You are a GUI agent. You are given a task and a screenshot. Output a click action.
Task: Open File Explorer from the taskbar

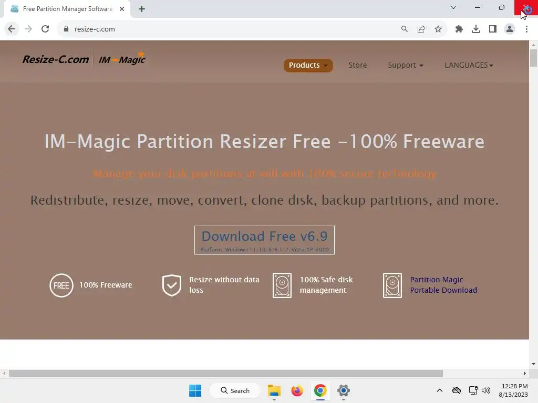tap(274, 390)
